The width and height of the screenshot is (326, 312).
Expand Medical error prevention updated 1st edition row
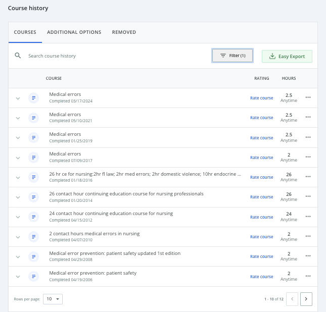tap(18, 256)
